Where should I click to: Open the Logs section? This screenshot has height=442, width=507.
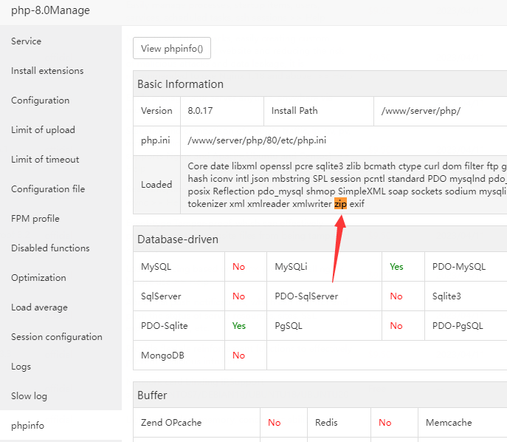[x=22, y=367]
